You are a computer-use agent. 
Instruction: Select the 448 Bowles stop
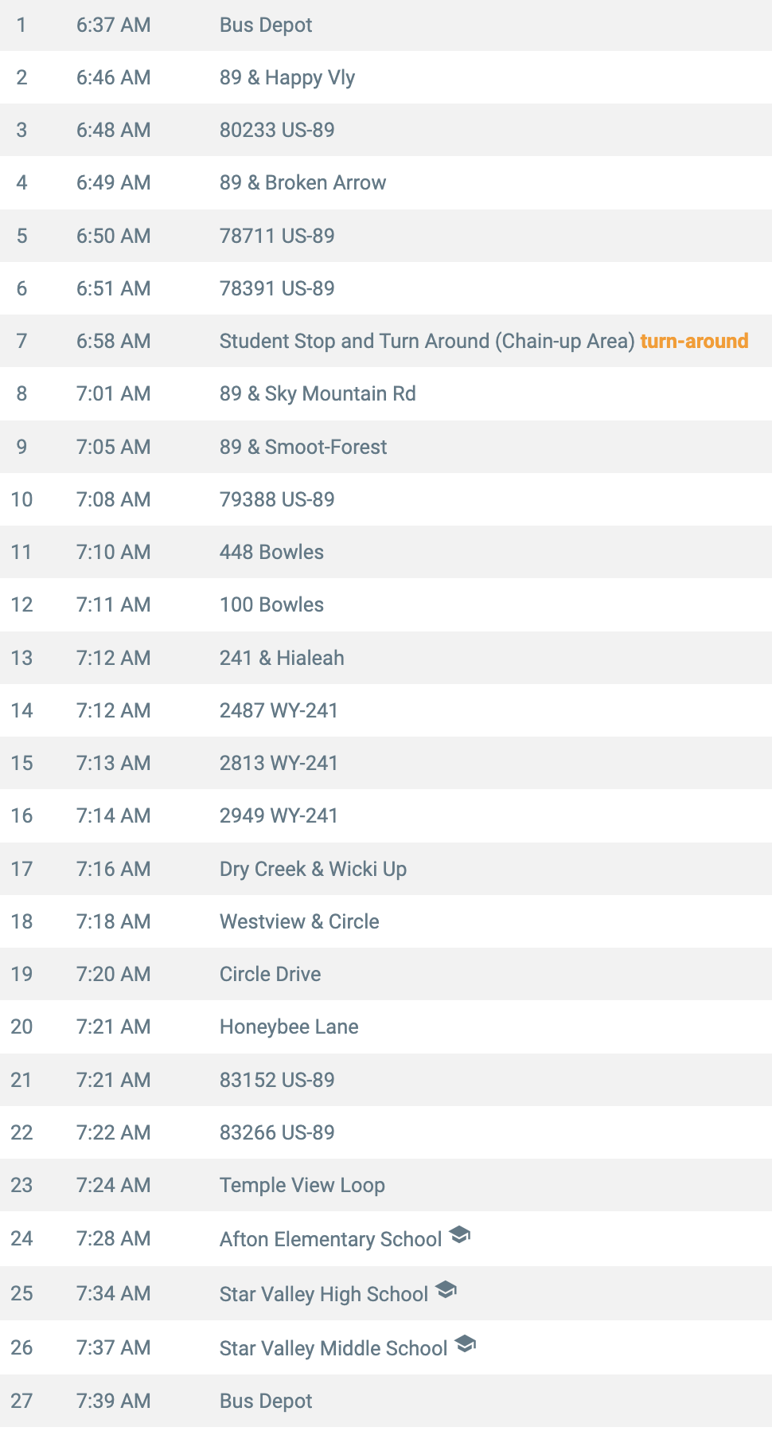coord(386,552)
